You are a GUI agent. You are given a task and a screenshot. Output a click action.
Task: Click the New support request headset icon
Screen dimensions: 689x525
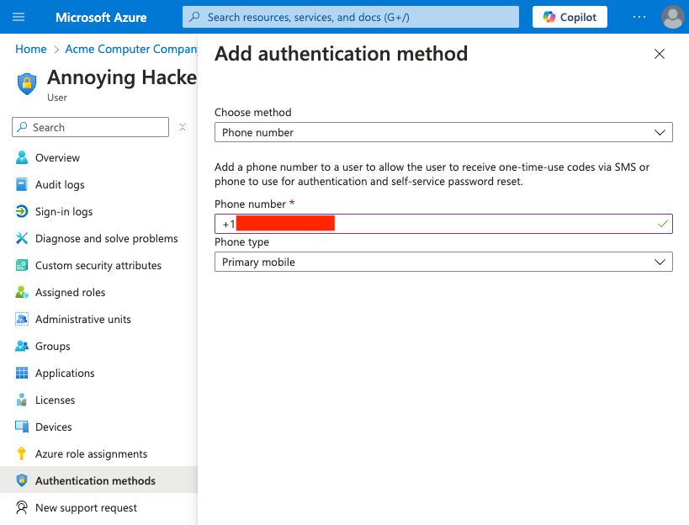coord(22,507)
